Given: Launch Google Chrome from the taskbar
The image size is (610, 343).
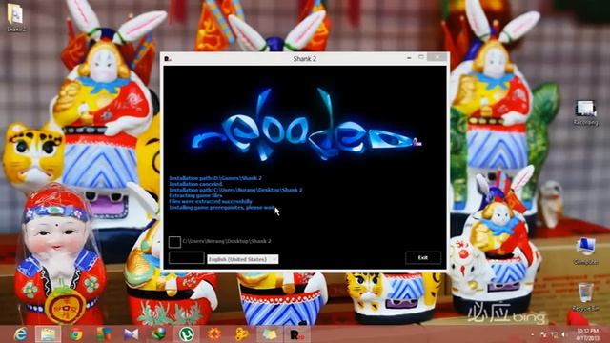Looking at the screenshot, I should pyautogui.click(x=76, y=334).
